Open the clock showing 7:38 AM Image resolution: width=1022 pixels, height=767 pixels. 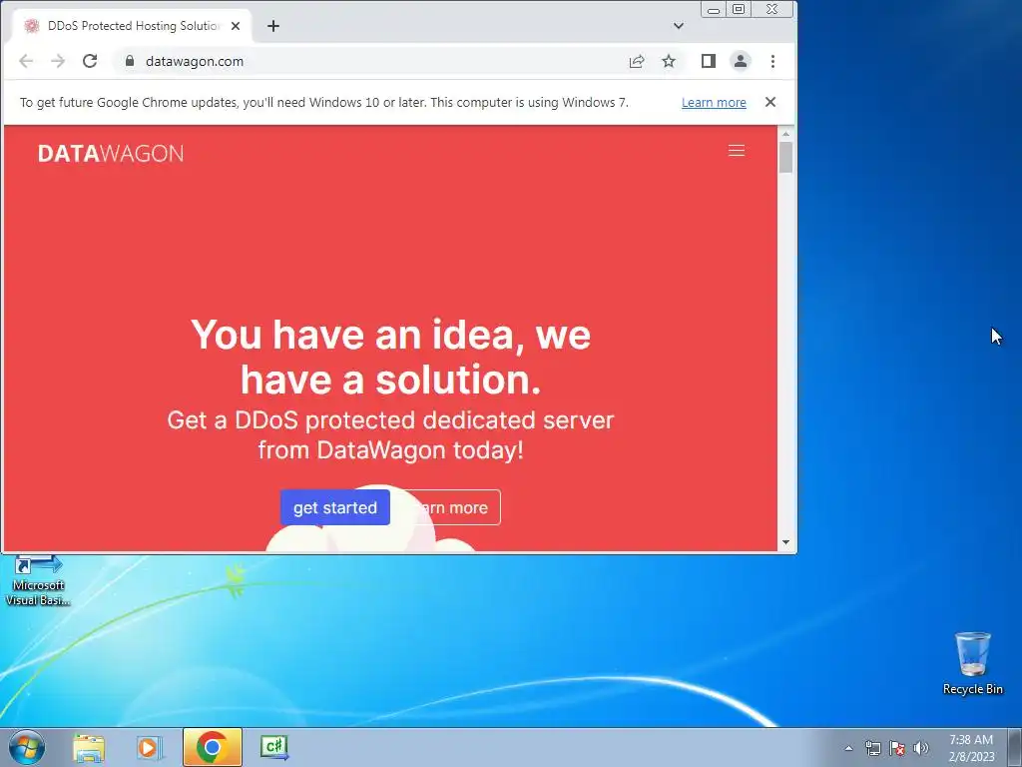[x=971, y=748]
